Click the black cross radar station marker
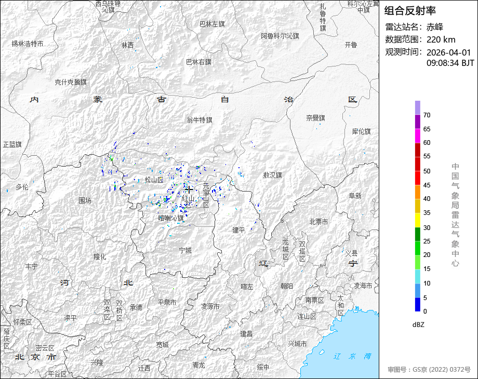Viewport: 478px width, 379px height. tap(189, 190)
